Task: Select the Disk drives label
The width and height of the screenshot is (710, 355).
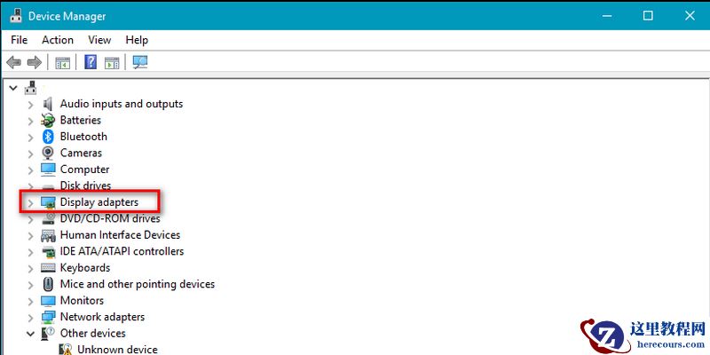Action: 85,185
